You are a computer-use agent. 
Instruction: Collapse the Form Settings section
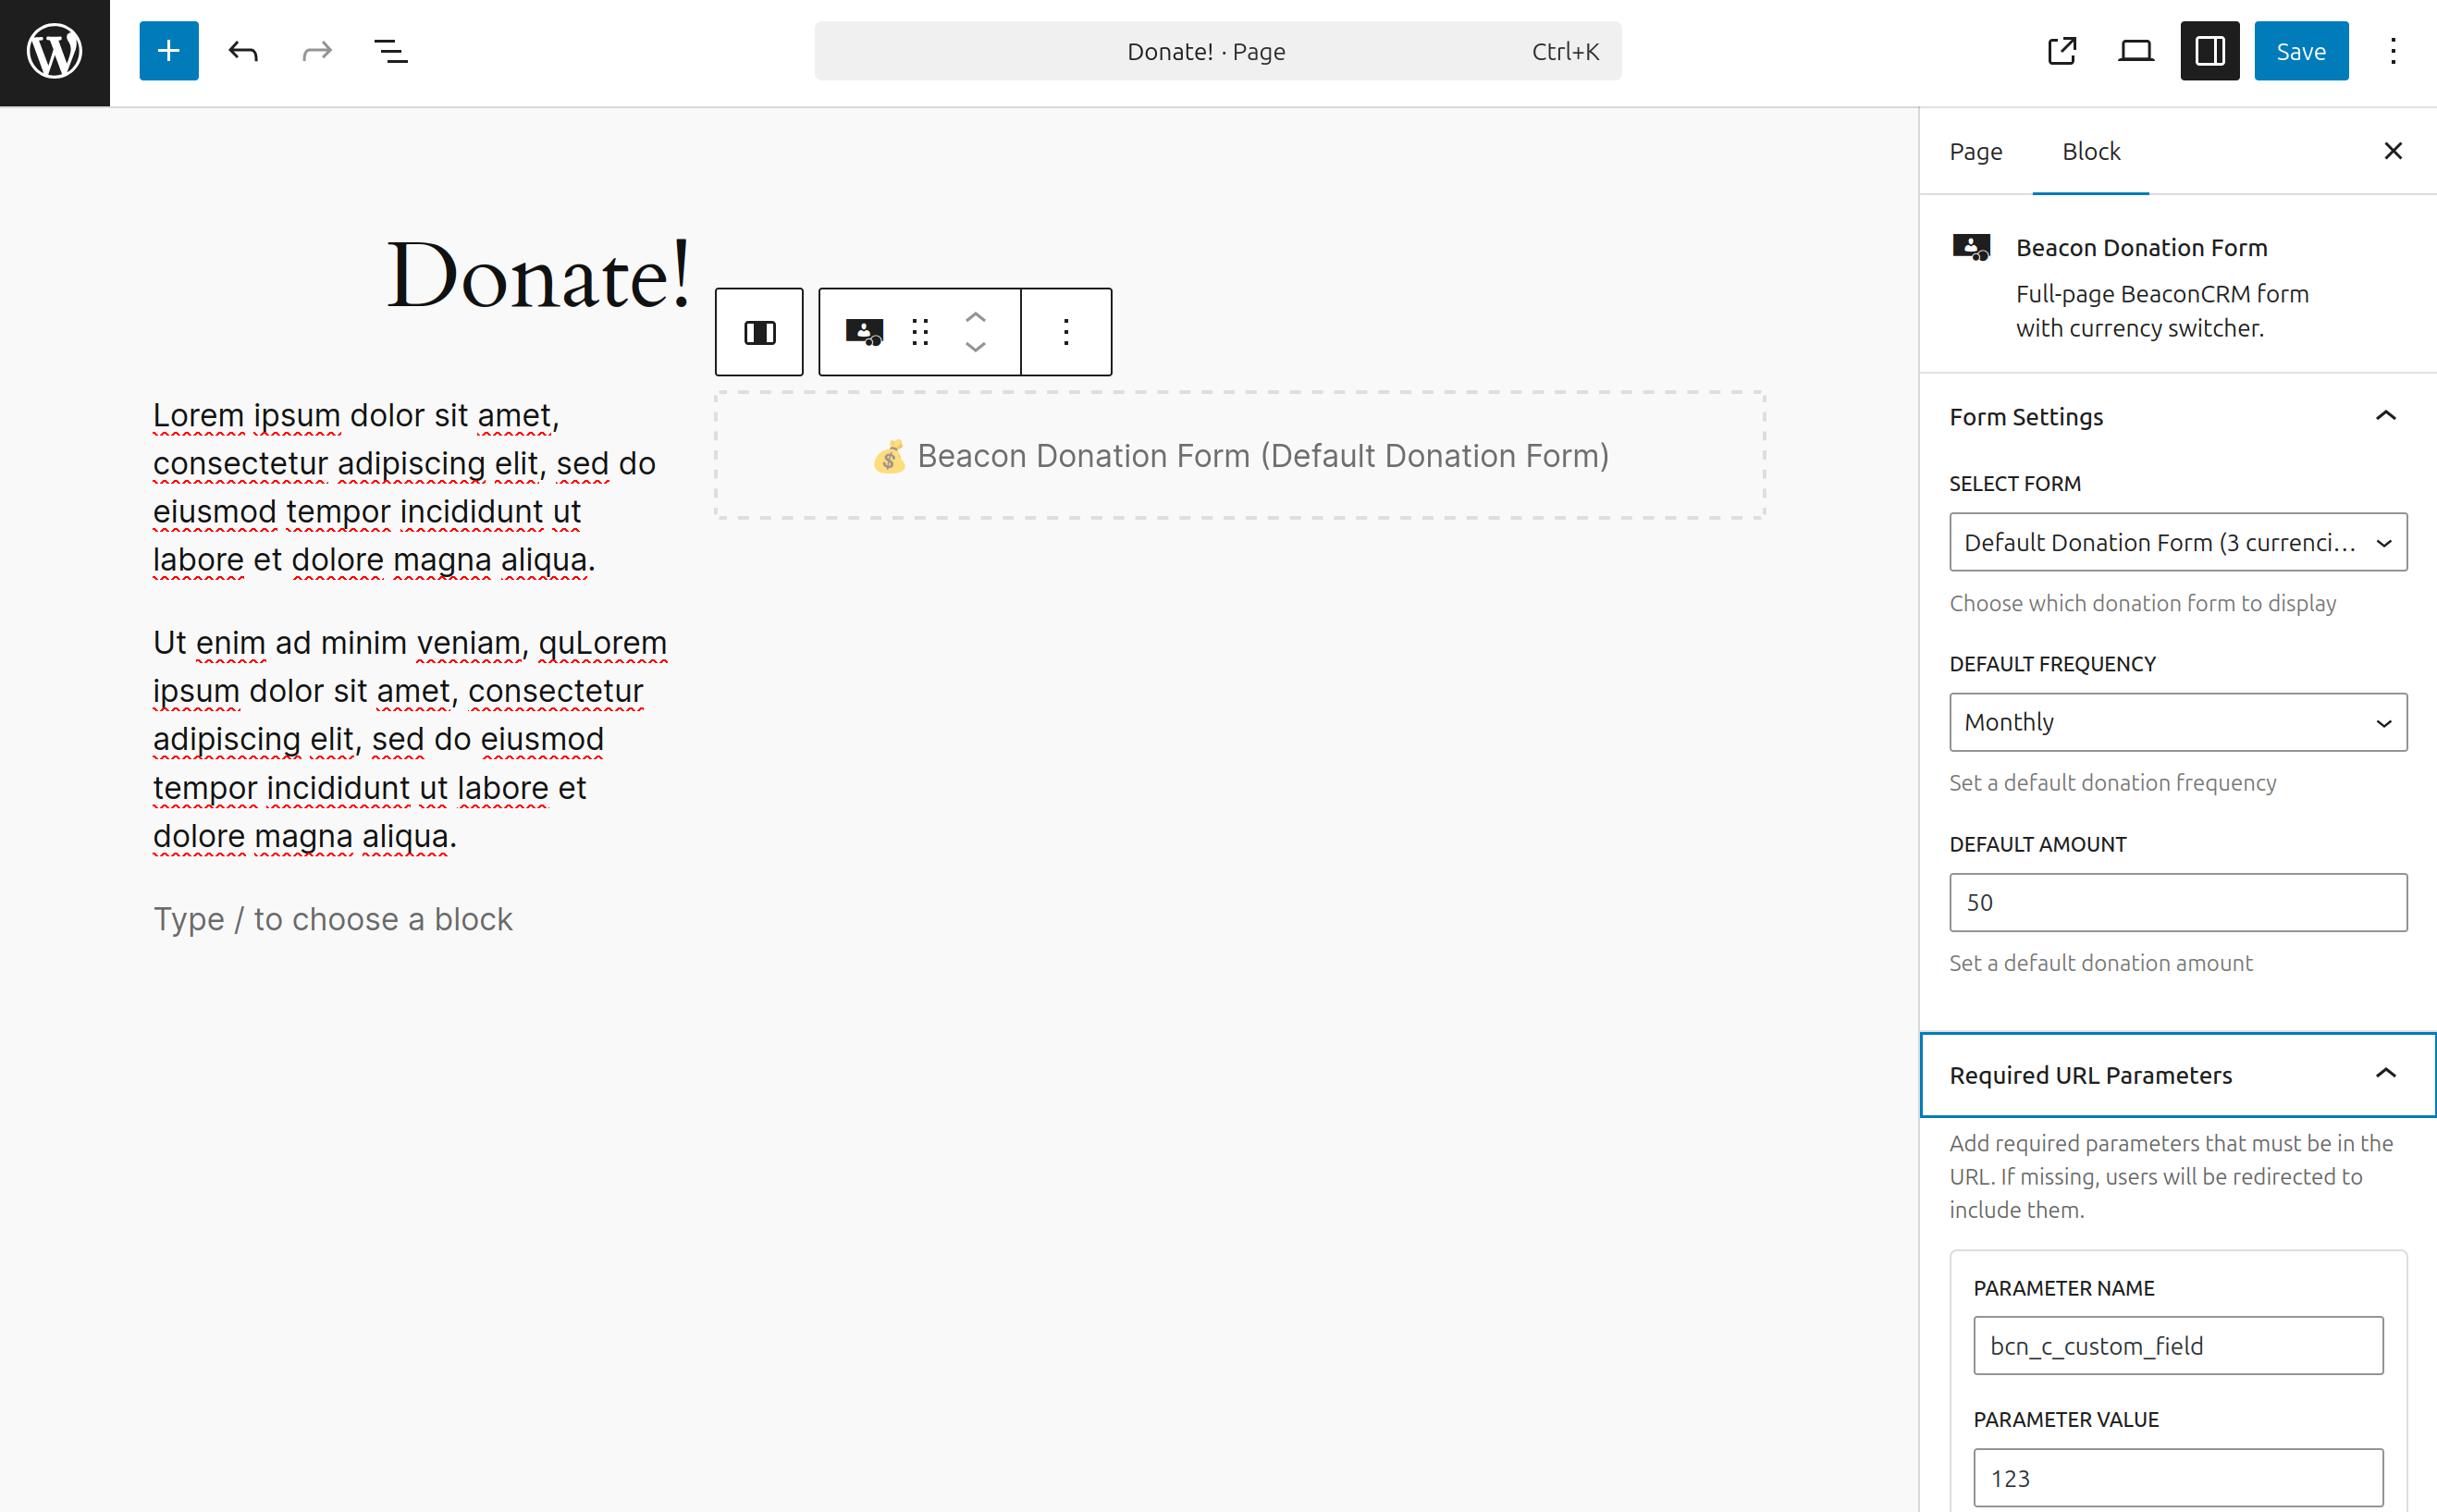[2386, 416]
